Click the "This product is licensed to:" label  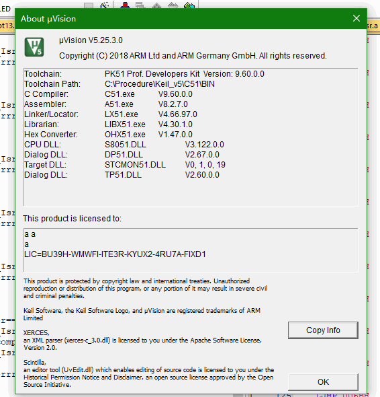73,219
